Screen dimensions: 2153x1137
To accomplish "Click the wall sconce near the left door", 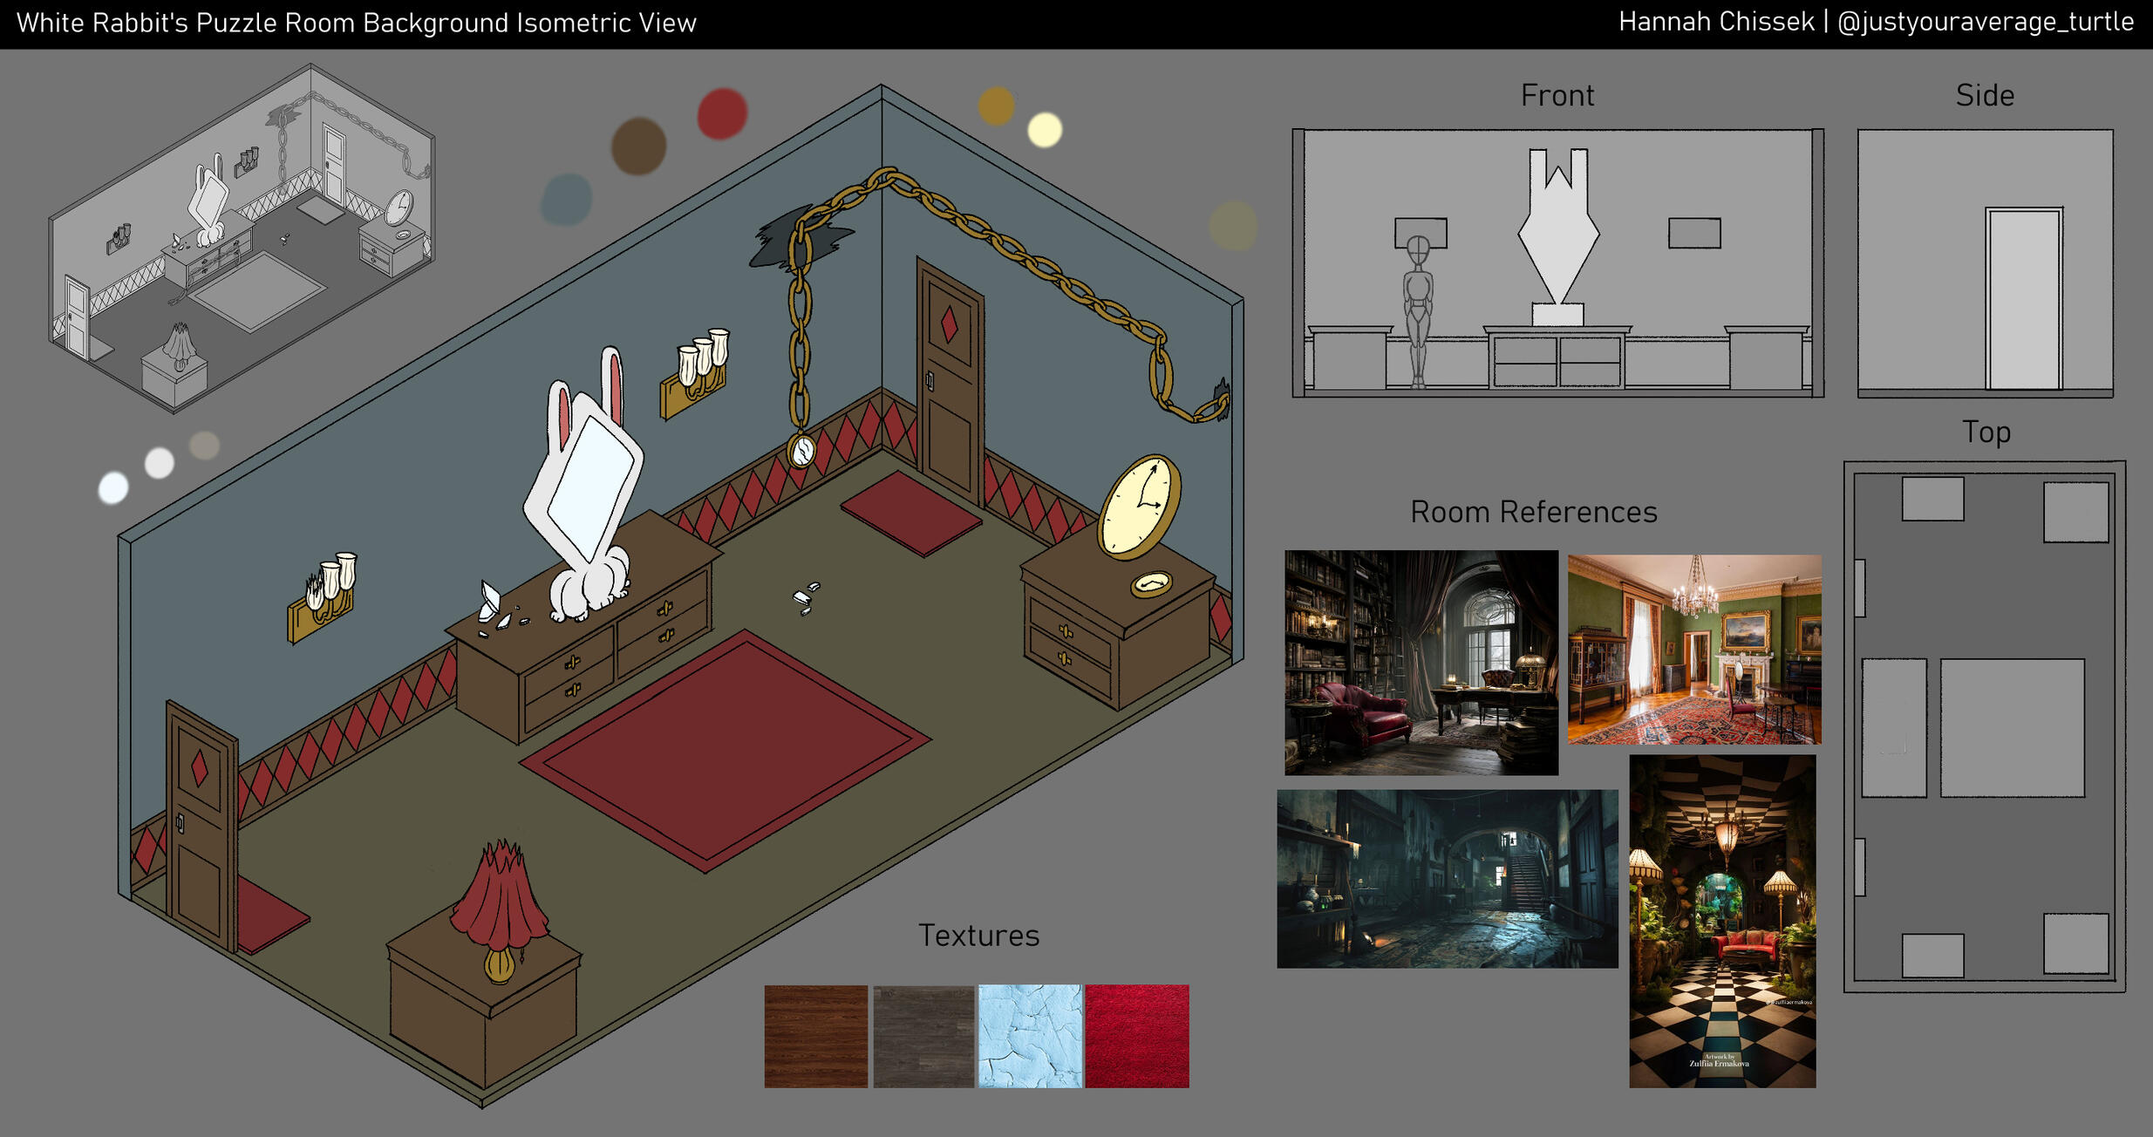I will [322, 597].
